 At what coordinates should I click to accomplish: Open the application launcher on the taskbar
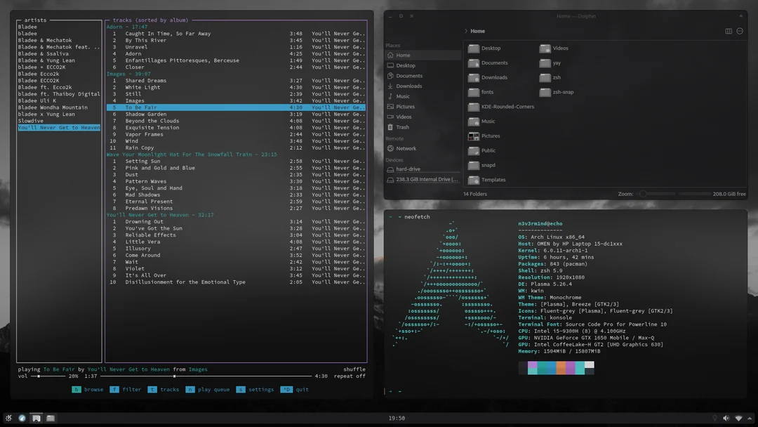[8, 418]
